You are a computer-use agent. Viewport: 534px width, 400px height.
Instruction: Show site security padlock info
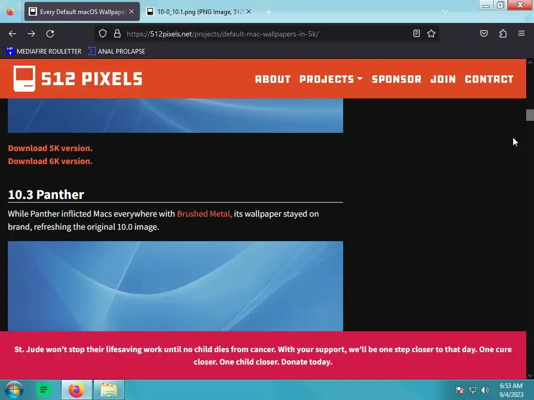pyautogui.click(x=117, y=34)
